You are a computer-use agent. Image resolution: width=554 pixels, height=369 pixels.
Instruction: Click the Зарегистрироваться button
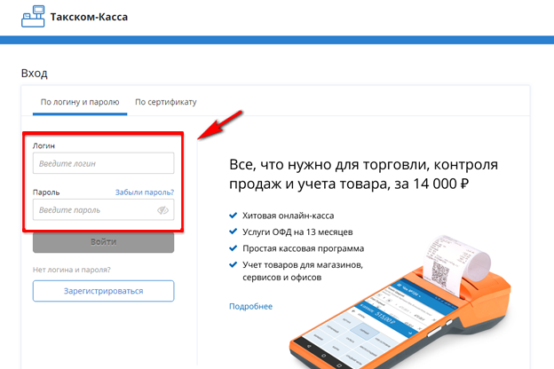click(104, 291)
